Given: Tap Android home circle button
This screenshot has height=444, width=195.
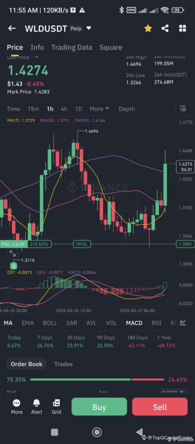Looking at the screenshot, I should pyautogui.click(x=97, y=432).
